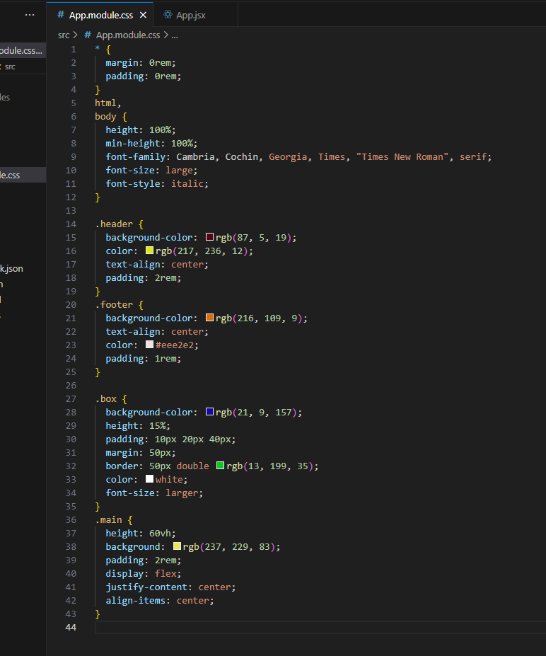Open color swatch for border rgb(13, 199, 35)
Image resolution: width=546 pixels, height=656 pixels.
pos(221,466)
